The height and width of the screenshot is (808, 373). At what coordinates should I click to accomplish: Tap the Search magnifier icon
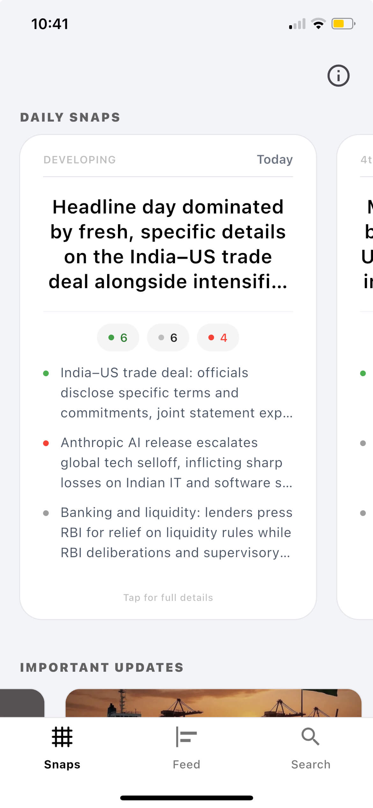pyautogui.click(x=311, y=737)
